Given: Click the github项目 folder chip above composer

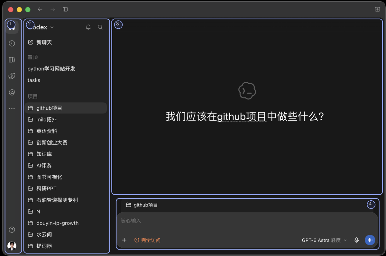Looking at the screenshot, I should [x=142, y=205].
